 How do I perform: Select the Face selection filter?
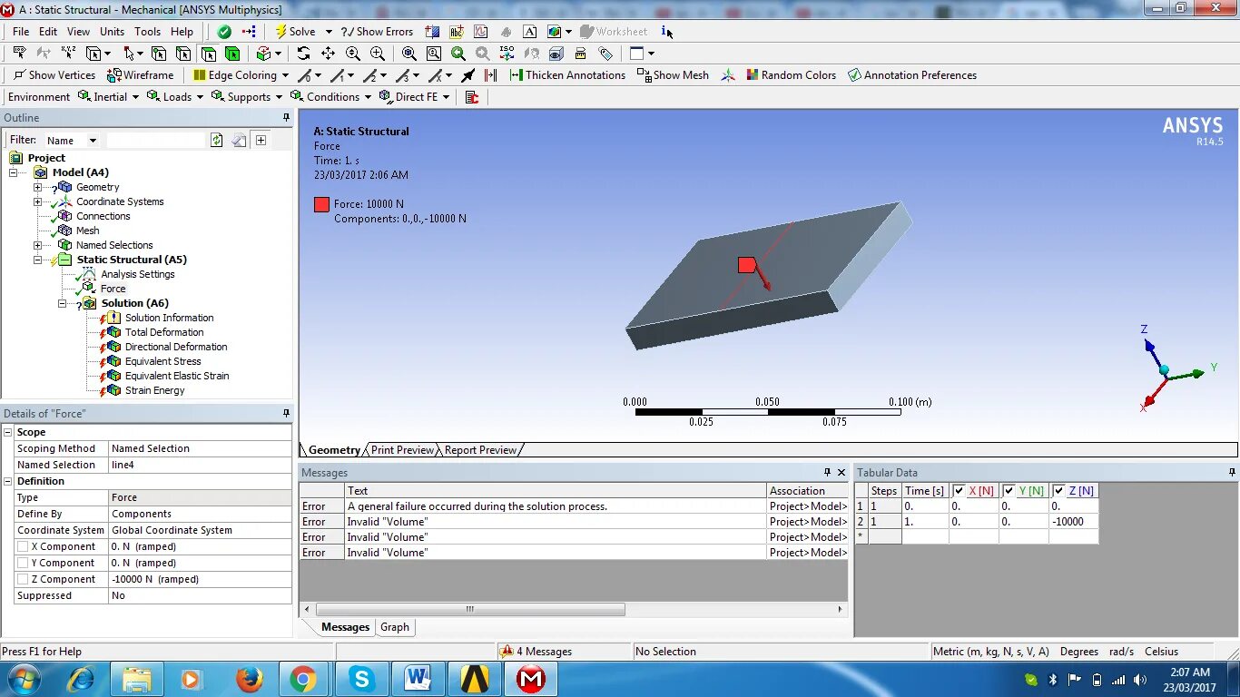208,54
